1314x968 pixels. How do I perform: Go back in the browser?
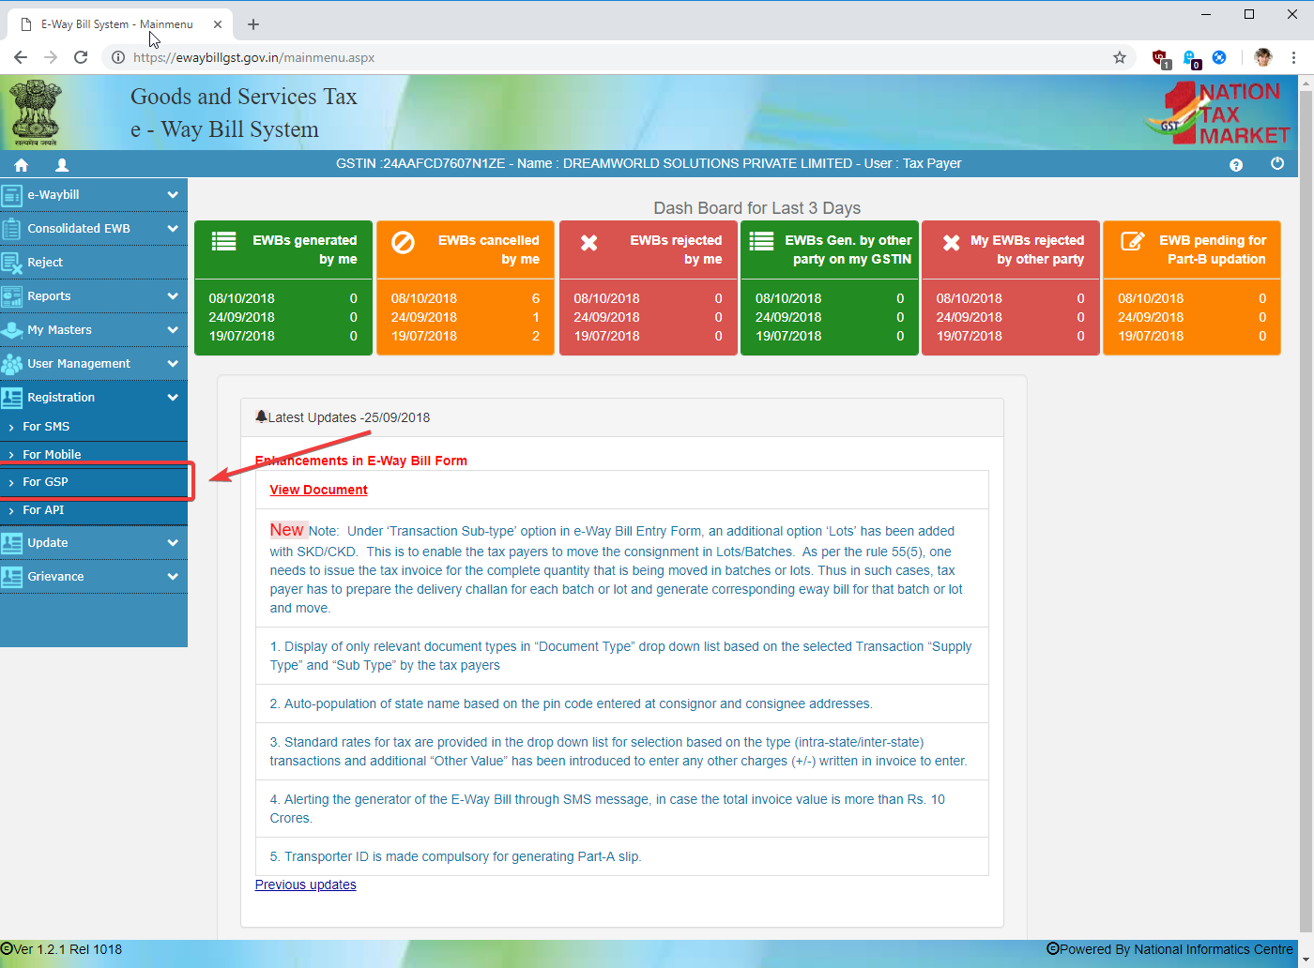pyautogui.click(x=21, y=57)
